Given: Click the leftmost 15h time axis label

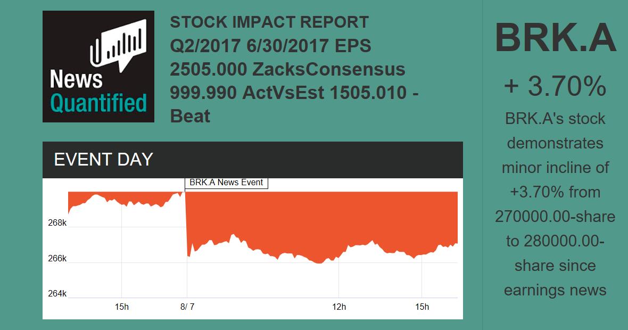Looking at the screenshot, I should (x=122, y=307).
